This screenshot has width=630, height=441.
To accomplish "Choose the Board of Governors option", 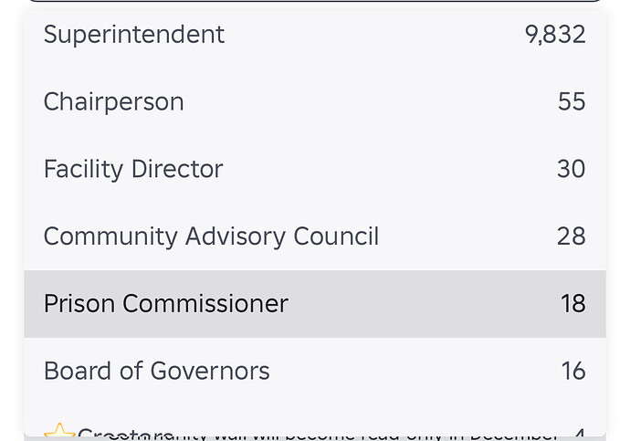I will pos(157,372).
